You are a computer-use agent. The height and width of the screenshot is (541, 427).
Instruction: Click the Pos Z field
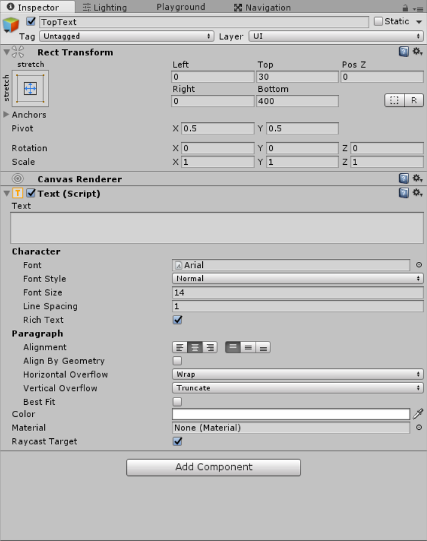coord(382,77)
